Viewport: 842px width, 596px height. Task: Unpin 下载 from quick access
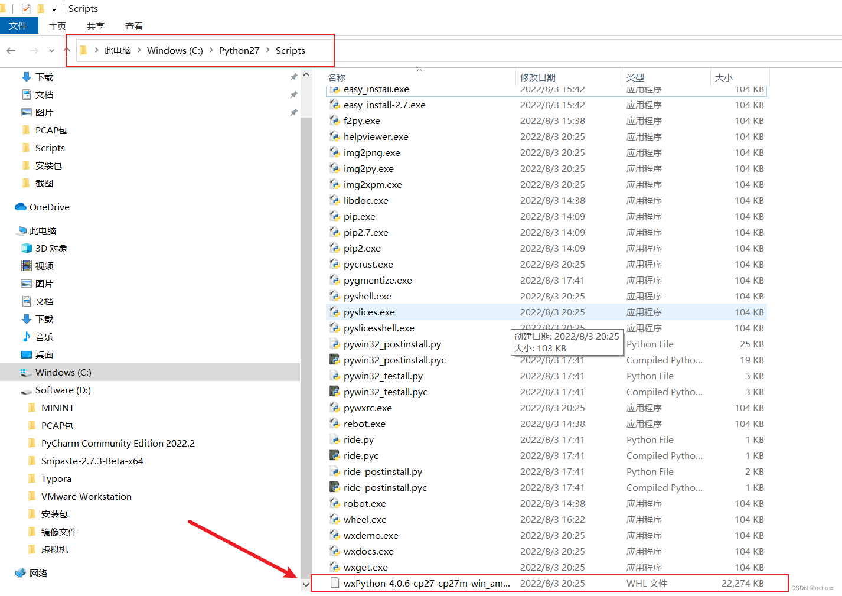coord(293,76)
